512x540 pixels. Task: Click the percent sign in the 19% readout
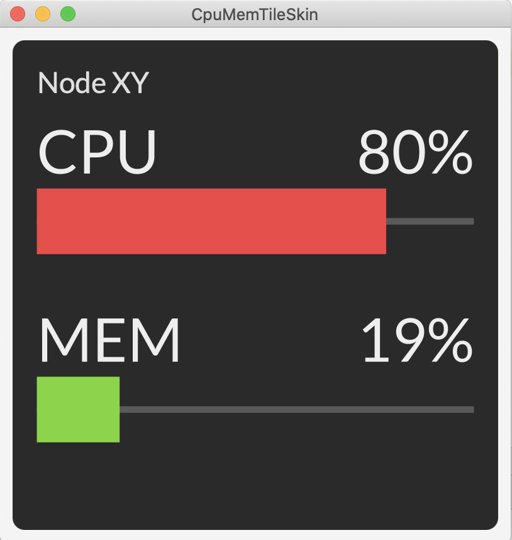pos(450,340)
